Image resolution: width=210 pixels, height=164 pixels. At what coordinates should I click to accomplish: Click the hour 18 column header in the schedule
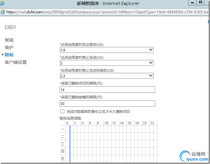coord(137,123)
